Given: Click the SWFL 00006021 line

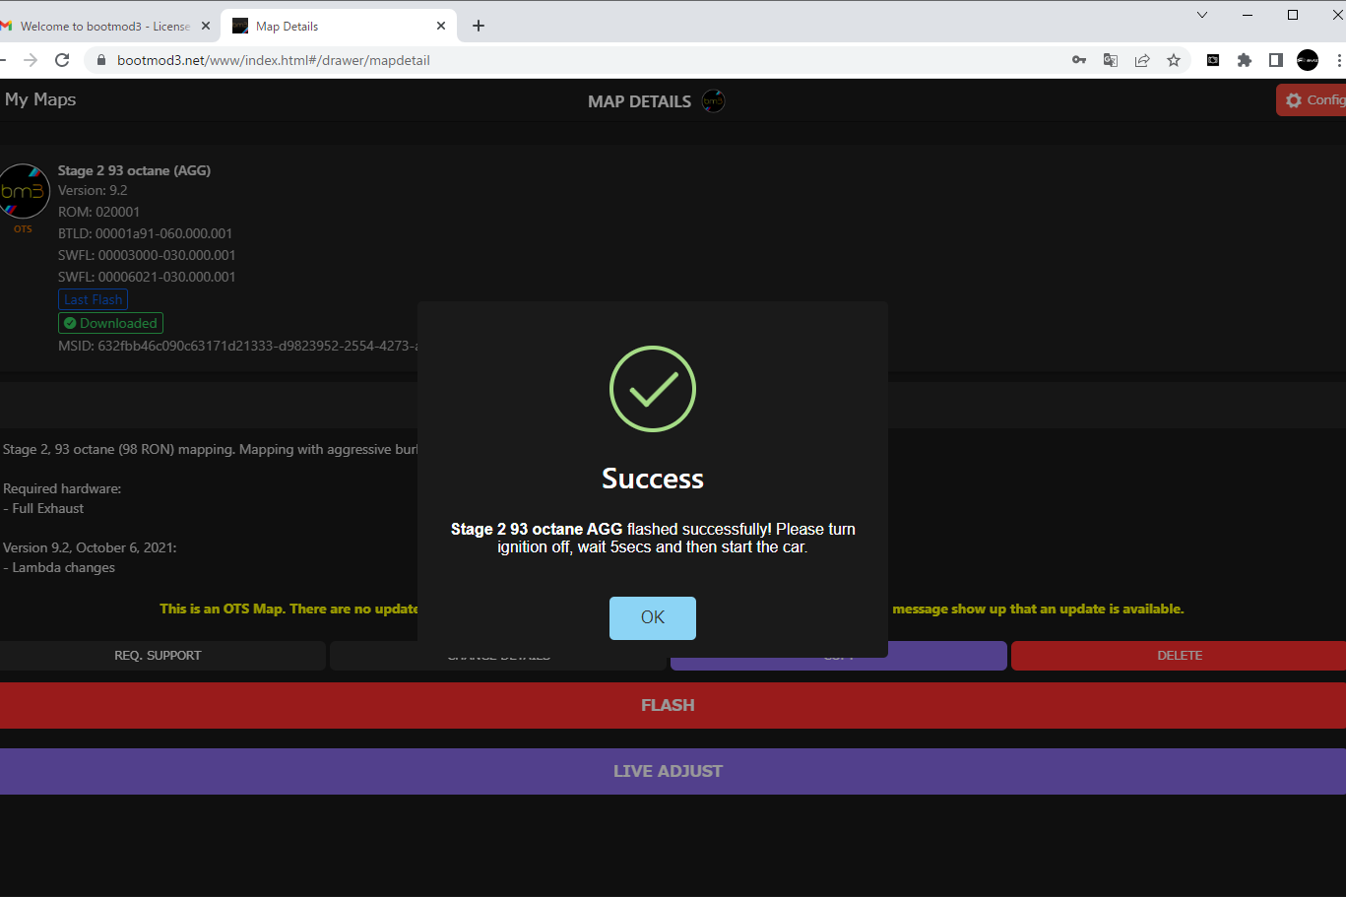Looking at the screenshot, I should 147,277.
